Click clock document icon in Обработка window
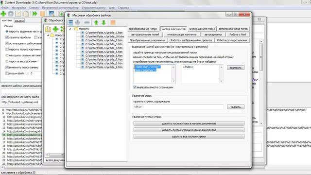Image resolution: width=311 pixels, height=175 pixels. coord(48,29)
